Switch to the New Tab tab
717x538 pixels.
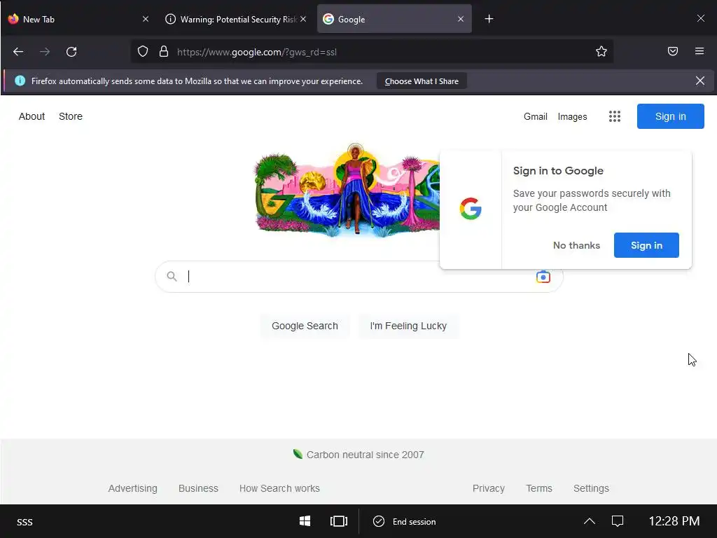pyautogui.click(x=78, y=19)
